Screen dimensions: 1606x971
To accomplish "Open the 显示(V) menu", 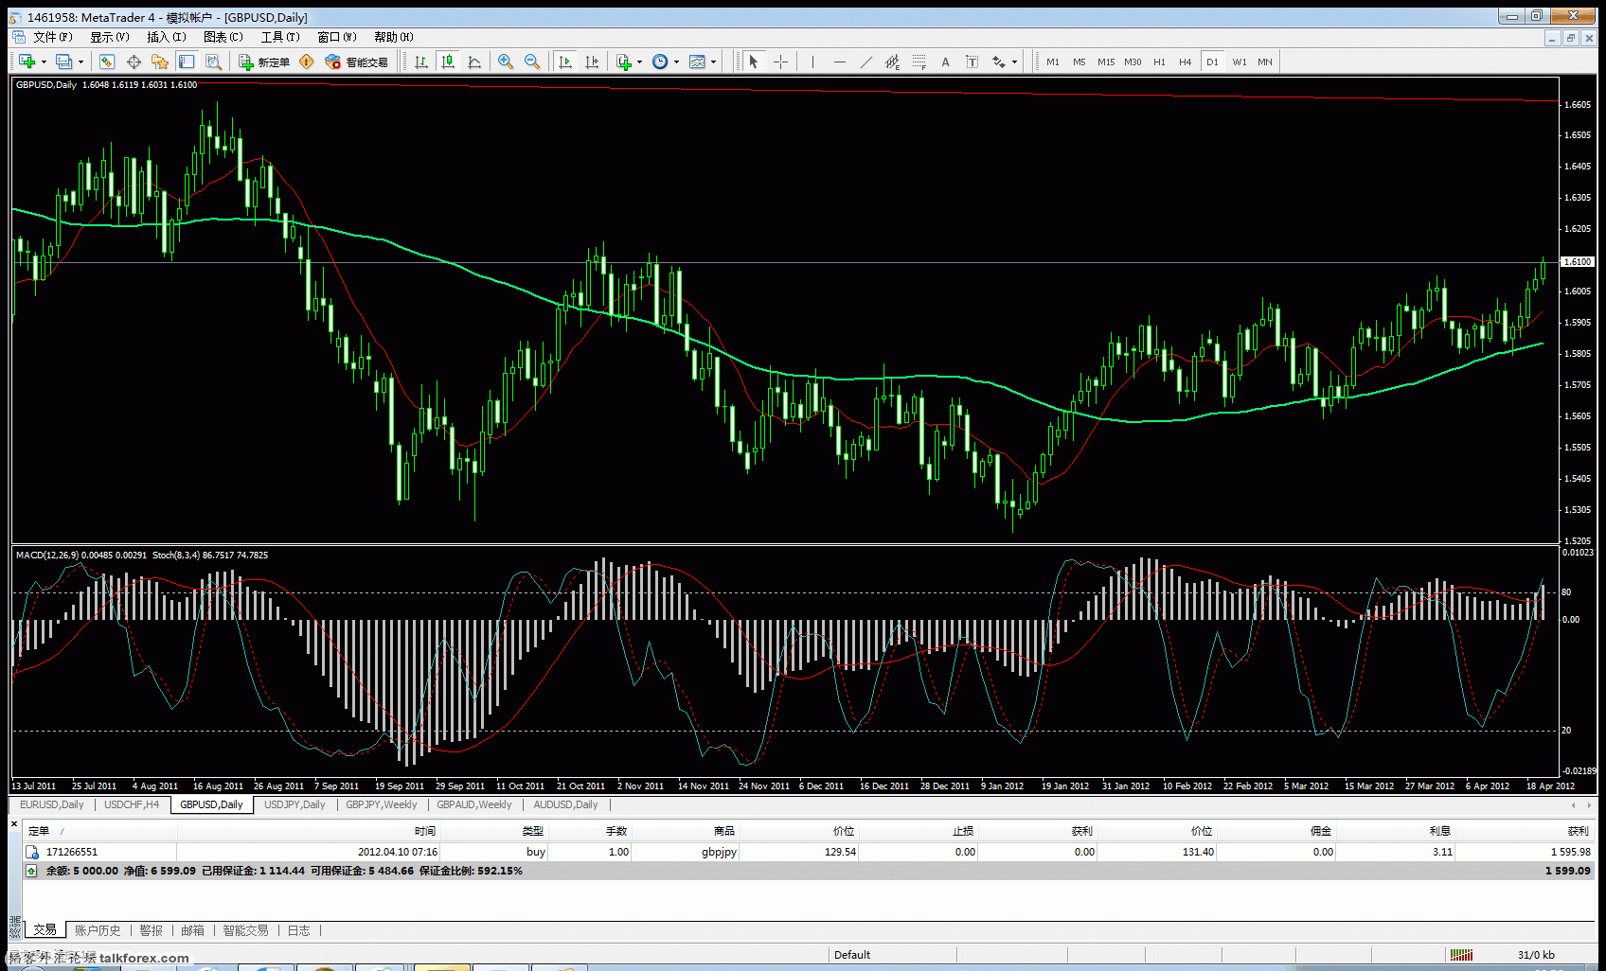I will [x=110, y=37].
